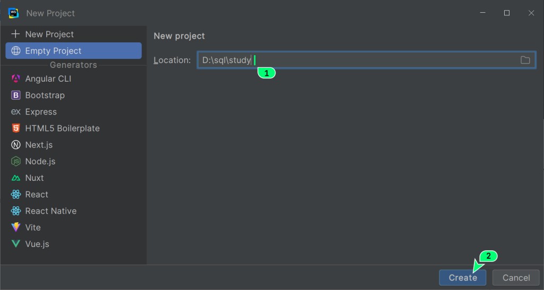
Task: Click the Node.js hexagon icon
Action: [16, 161]
